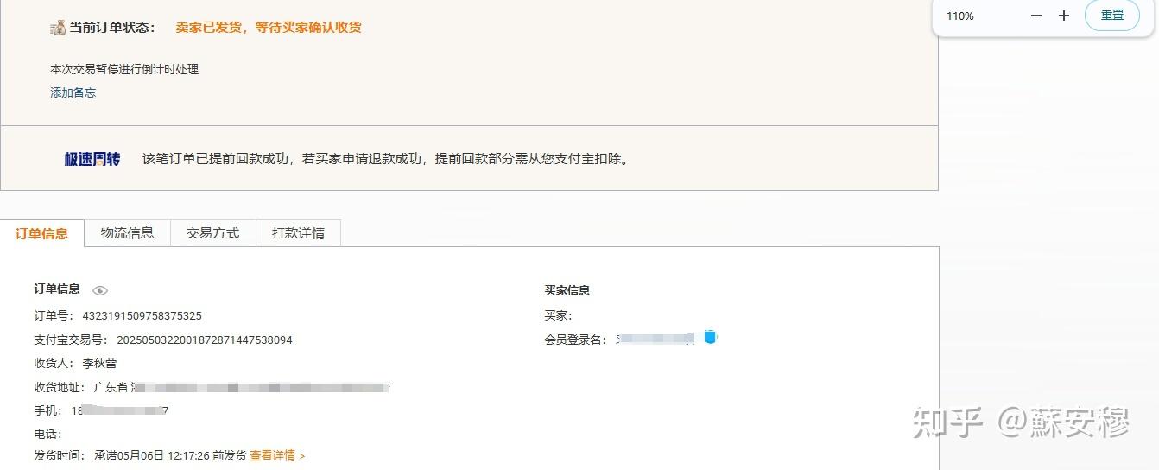Screen dimensions: 1159x470
Task: Click the 添加备忘 link
Action: (73, 92)
